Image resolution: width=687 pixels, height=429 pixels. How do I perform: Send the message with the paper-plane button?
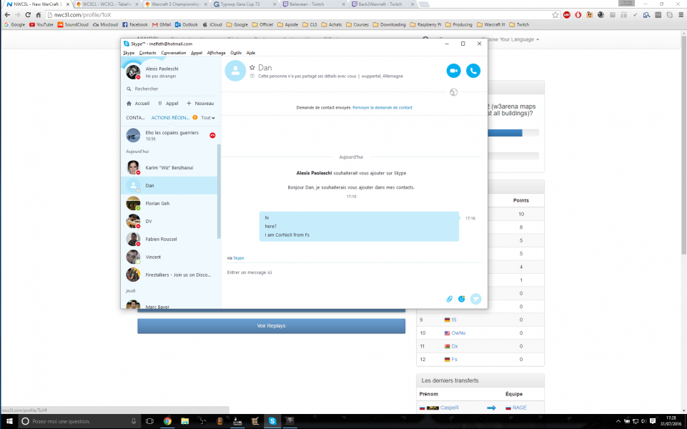click(x=475, y=299)
